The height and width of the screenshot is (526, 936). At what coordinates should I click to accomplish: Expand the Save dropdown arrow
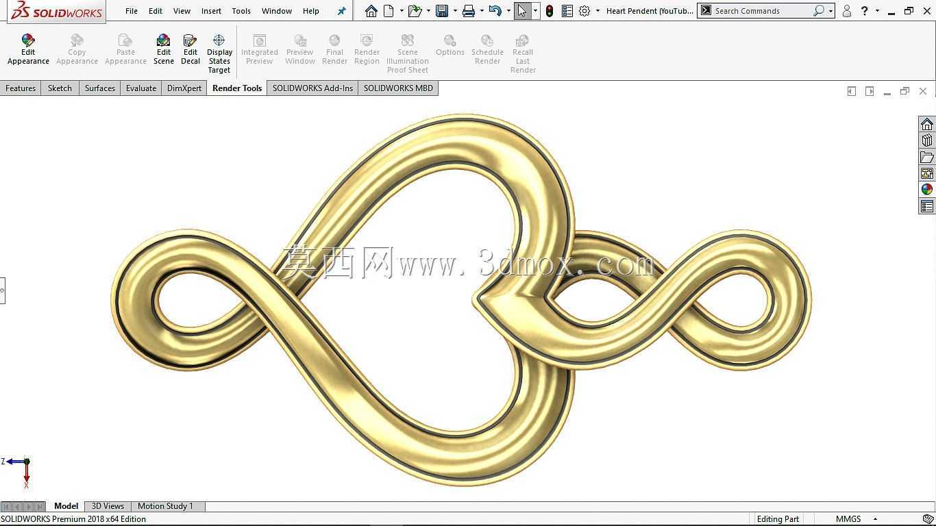point(455,11)
